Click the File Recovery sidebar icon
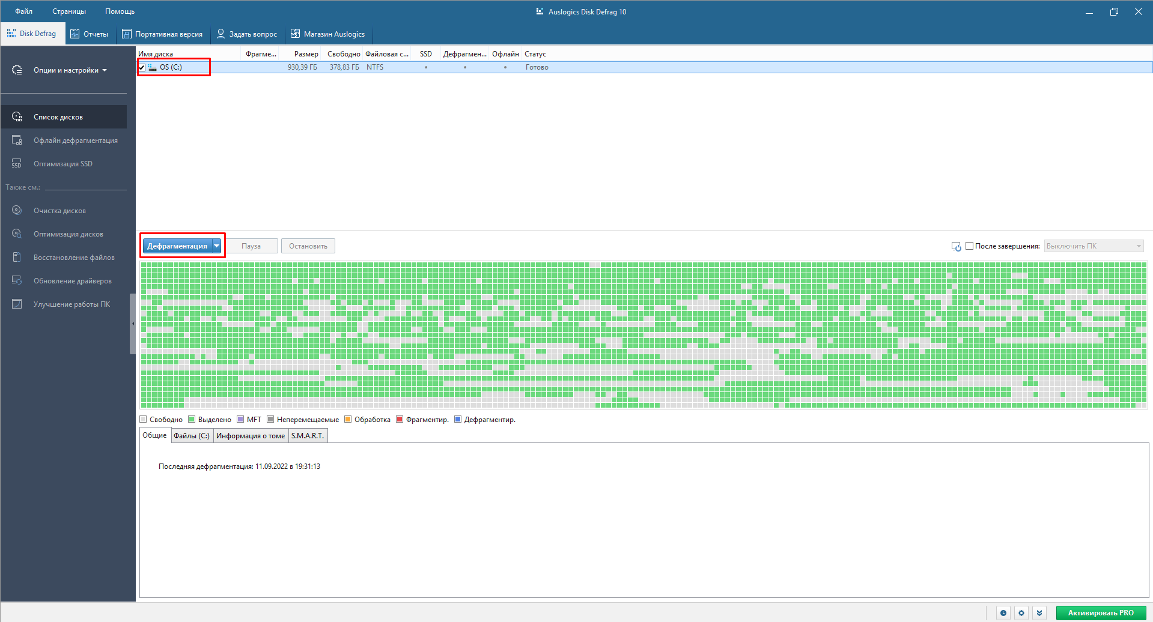 pos(17,257)
